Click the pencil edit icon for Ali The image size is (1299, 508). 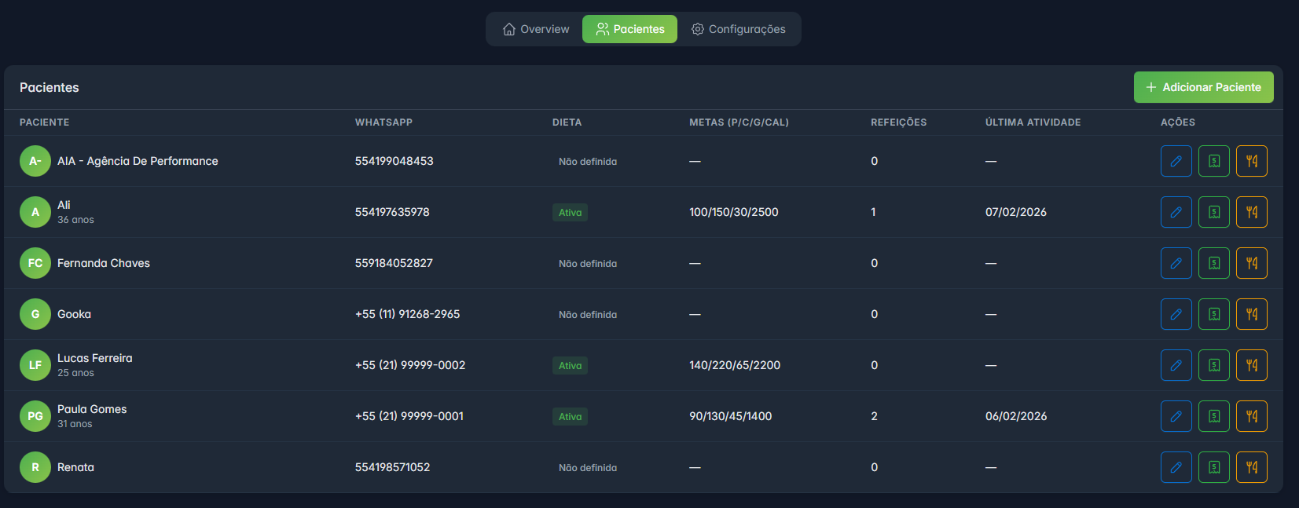pyautogui.click(x=1176, y=212)
